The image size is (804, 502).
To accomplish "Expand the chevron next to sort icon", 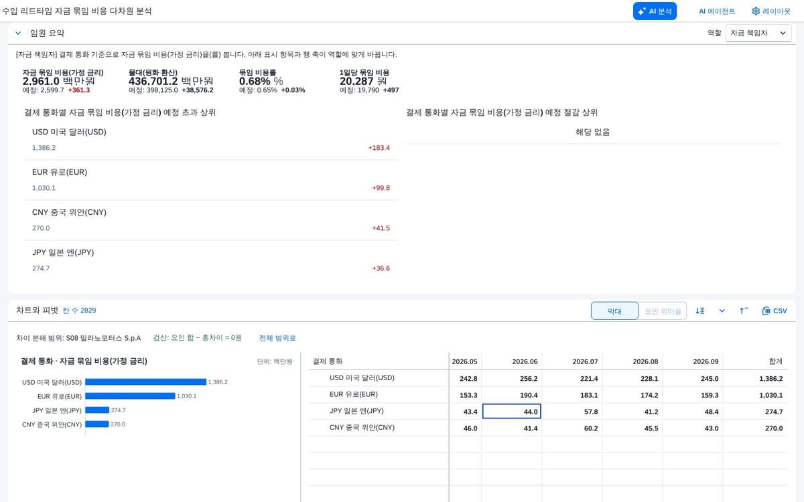I will (x=722, y=311).
